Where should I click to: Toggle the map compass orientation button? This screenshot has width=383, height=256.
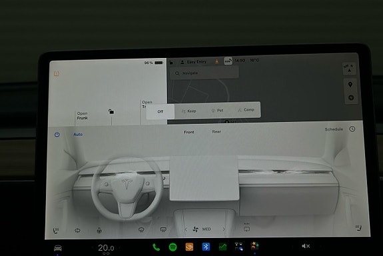pos(349,69)
